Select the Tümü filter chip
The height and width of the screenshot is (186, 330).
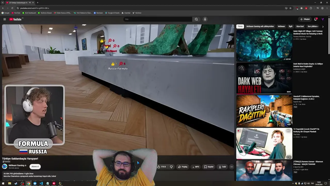[240, 26]
